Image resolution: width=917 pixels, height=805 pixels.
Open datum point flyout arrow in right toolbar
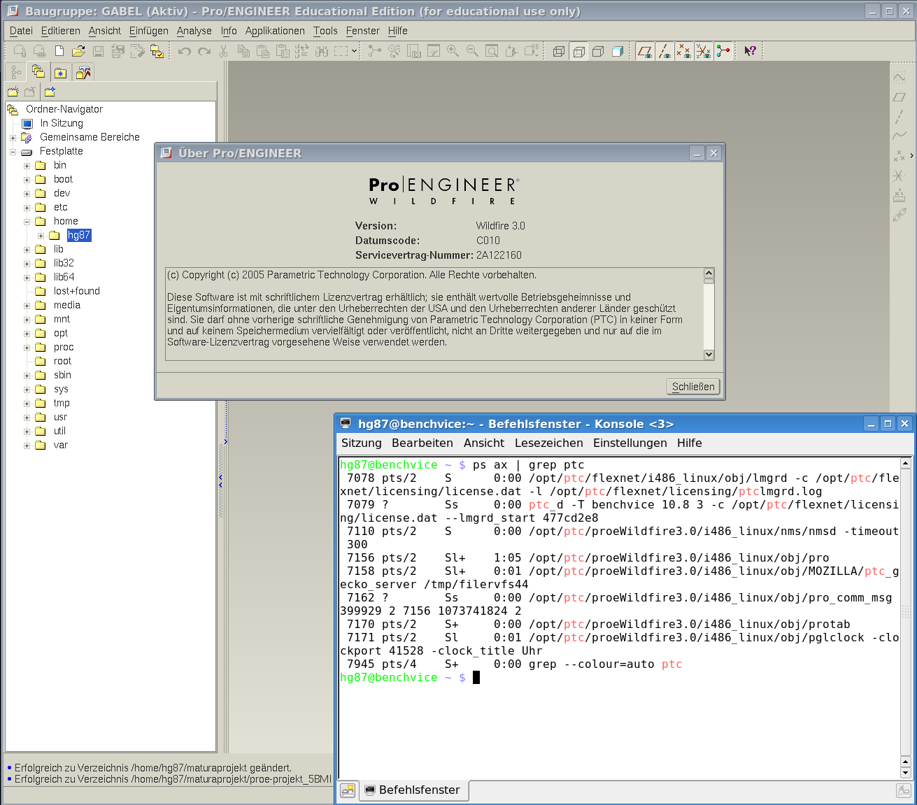[x=911, y=155]
